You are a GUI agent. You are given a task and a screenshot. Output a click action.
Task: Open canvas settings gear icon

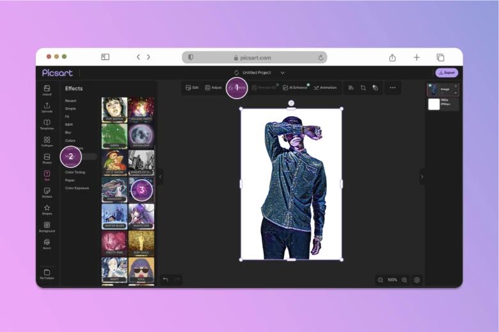click(417, 280)
